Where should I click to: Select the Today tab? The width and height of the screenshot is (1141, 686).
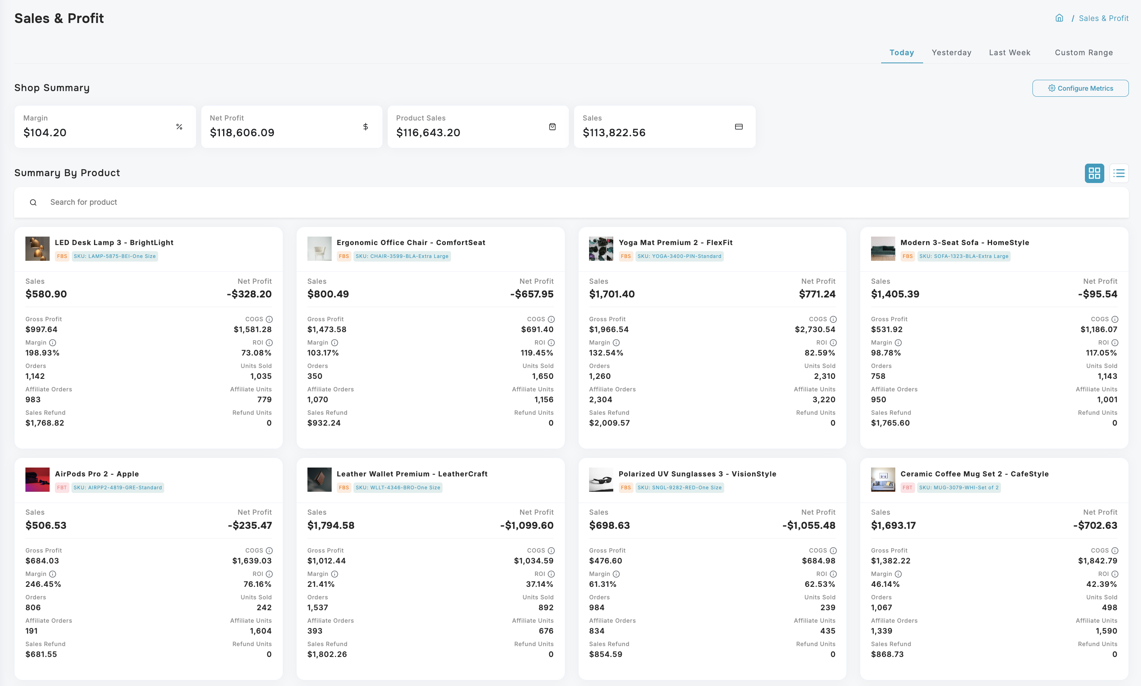(x=901, y=53)
